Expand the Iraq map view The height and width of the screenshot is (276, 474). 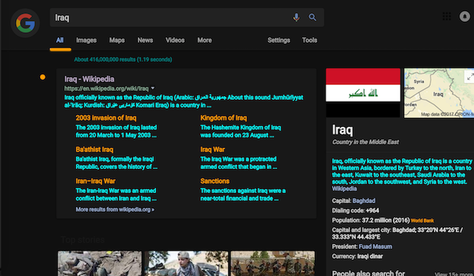(470, 77)
